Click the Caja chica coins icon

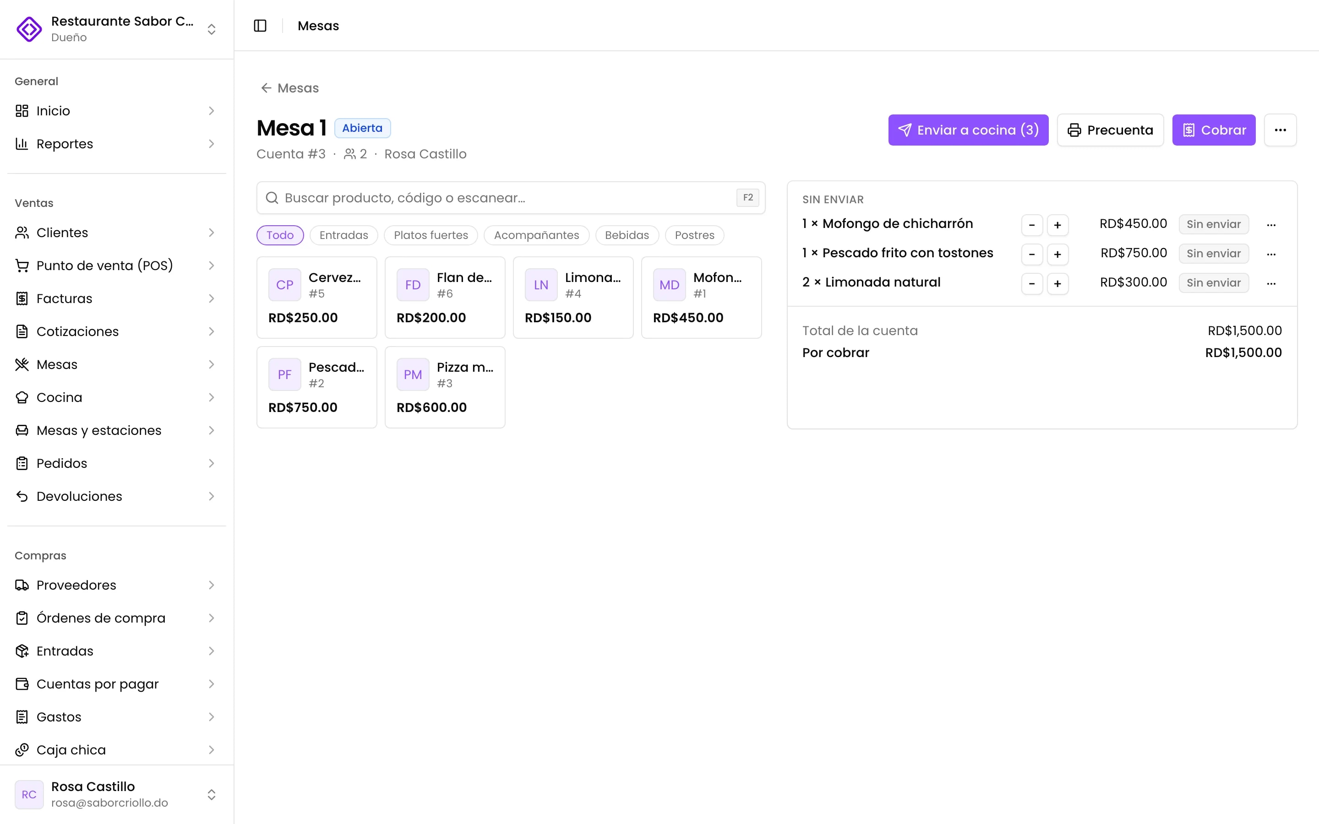pos(22,750)
